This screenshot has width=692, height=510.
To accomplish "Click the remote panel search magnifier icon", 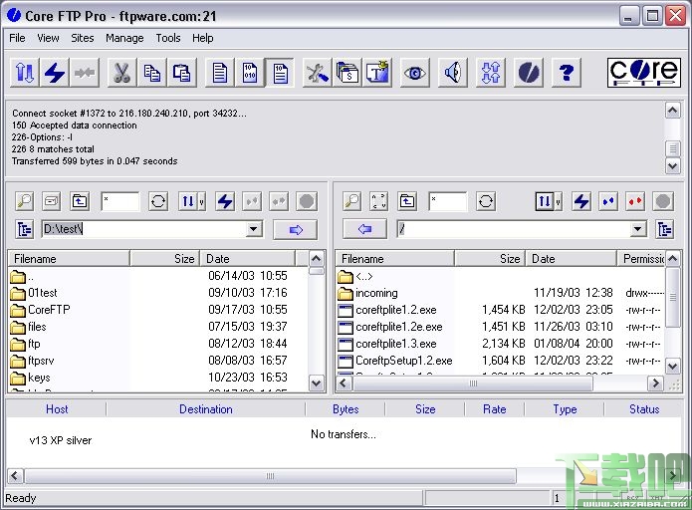I will click(x=351, y=201).
